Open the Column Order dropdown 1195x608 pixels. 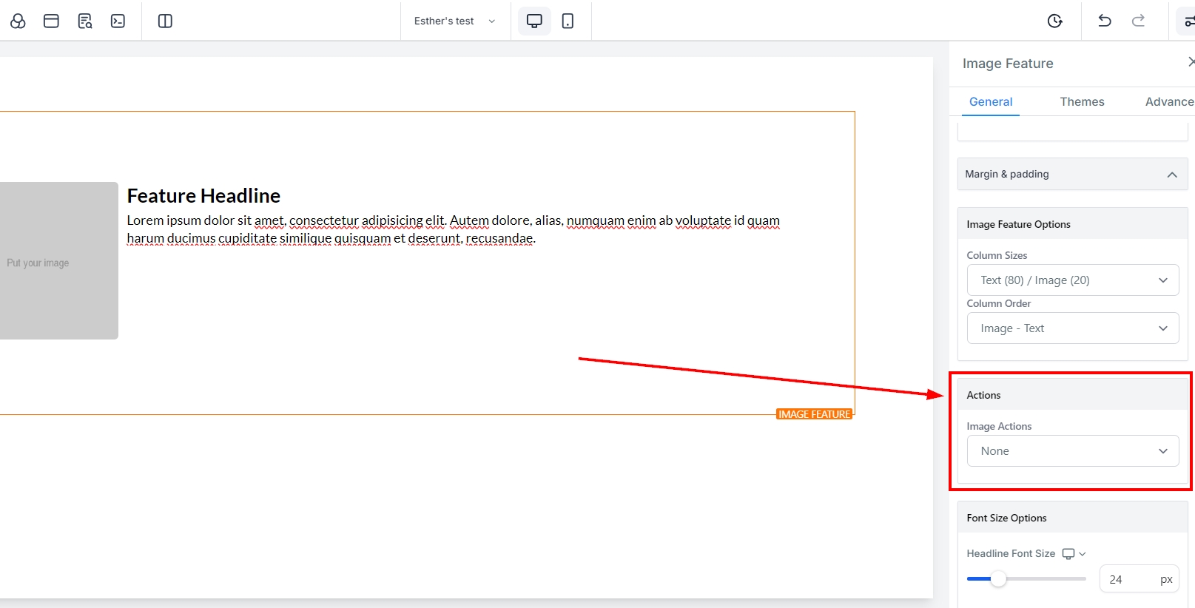click(x=1072, y=328)
